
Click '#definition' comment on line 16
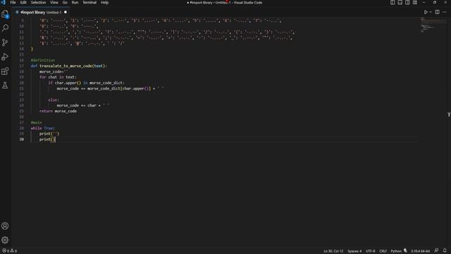click(x=43, y=60)
